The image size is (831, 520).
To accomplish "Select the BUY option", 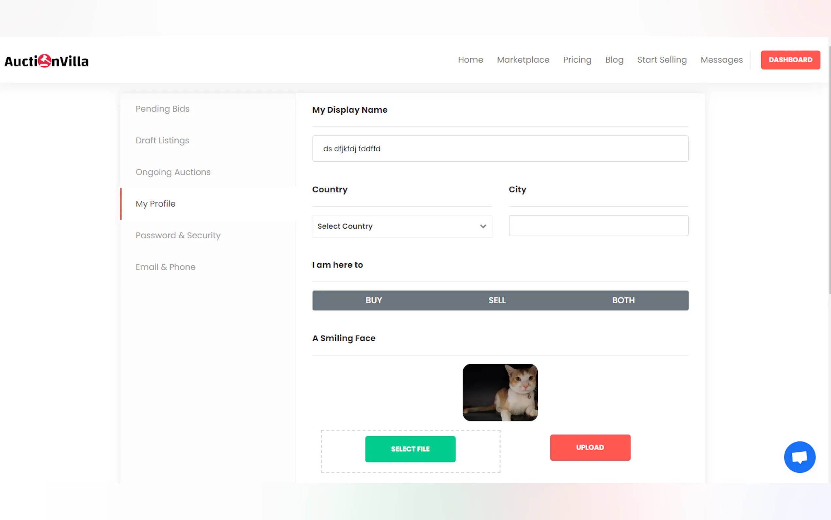I will [373, 300].
